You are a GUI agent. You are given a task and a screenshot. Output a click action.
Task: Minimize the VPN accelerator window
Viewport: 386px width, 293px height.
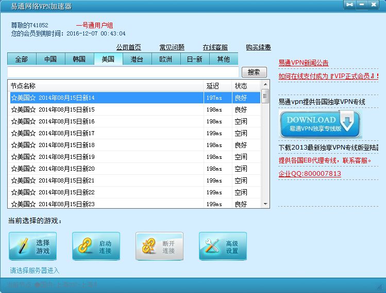(x=362, y=5)
